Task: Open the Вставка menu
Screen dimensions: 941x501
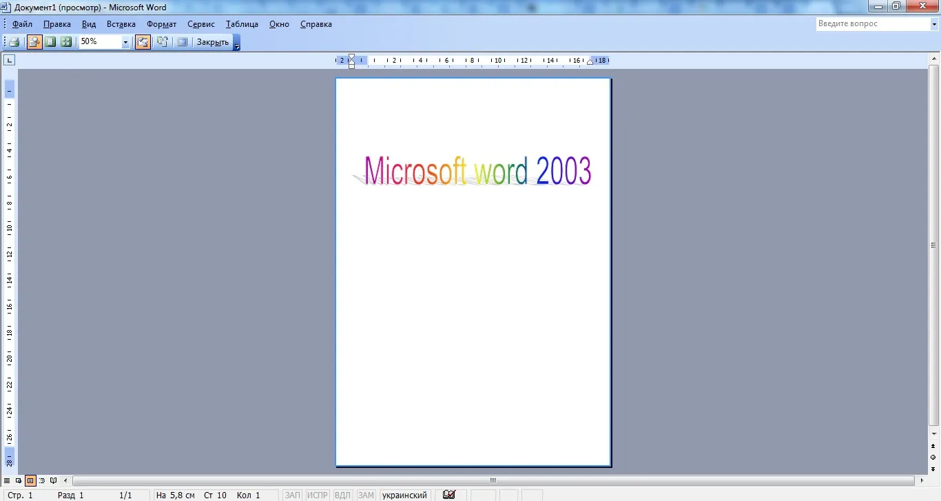Action: point(121,24)
